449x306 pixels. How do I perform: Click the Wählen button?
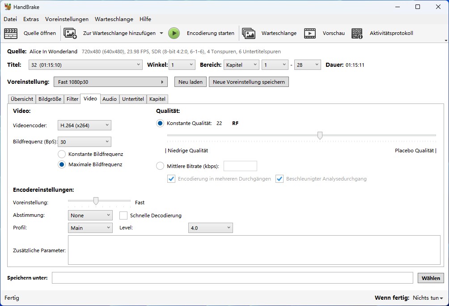[431, 278]
